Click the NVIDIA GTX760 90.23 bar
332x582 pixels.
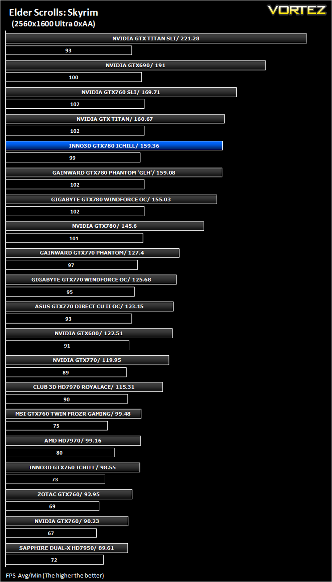[x=67, y=521]
